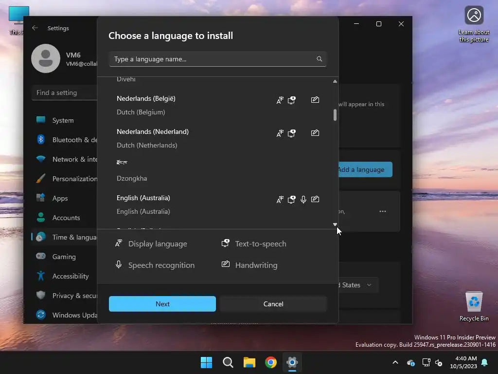Open Google Chrome from taskbar
Image resolution: width=498 pixels, height=374 pixels.
(x=270, y=362)
